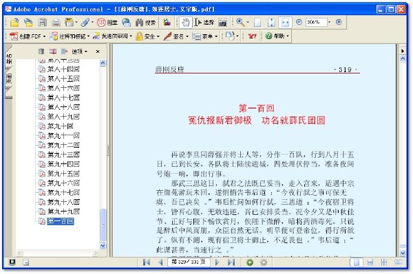The image size is (413, 274).
Task: Open the 创建 PDF dropdown menu
Action: point(28,36)
